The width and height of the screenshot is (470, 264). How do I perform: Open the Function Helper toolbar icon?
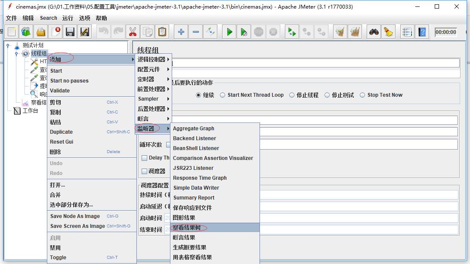[x=407, y=32]
